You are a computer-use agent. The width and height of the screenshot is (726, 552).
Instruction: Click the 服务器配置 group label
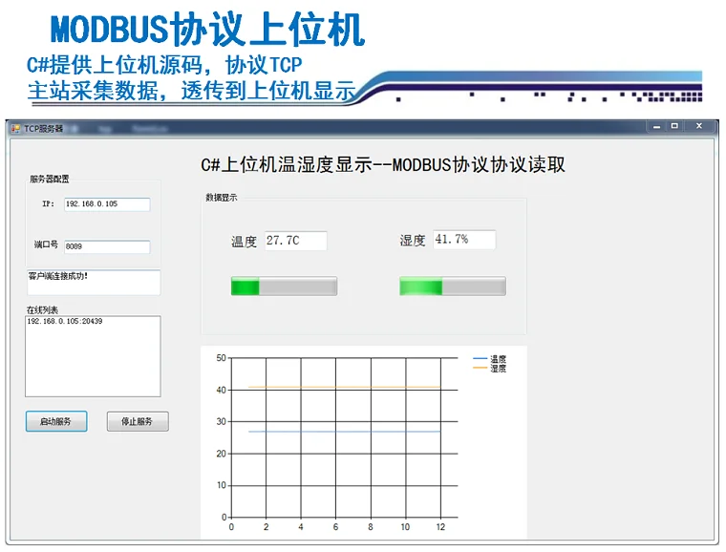tap(50, 179)
